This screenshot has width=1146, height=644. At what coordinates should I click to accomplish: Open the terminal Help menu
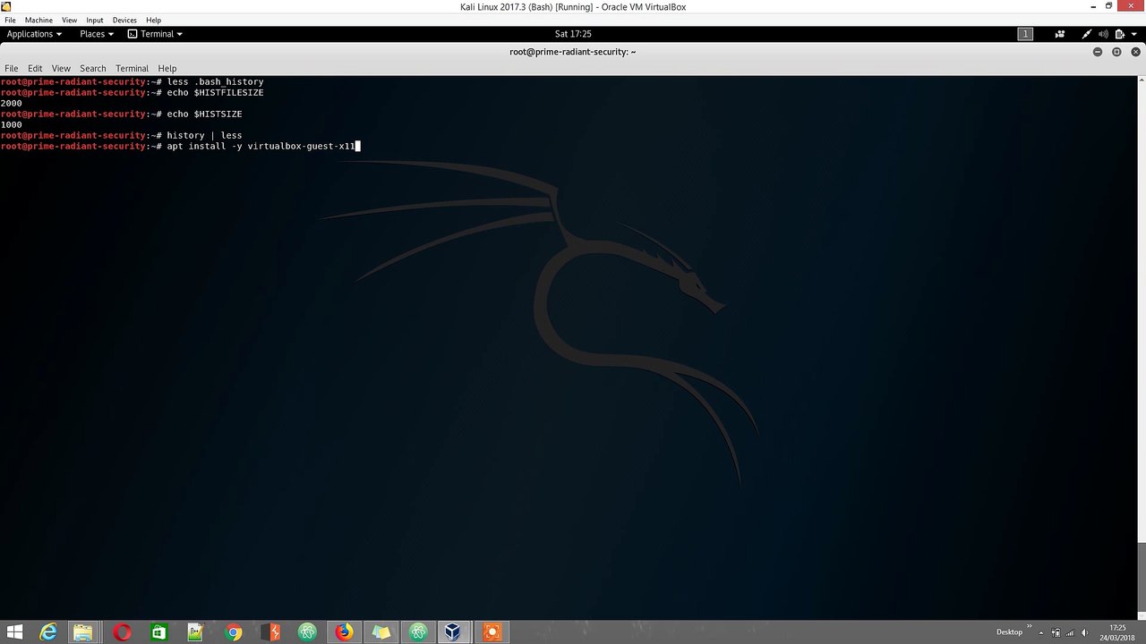coord(167,68)
